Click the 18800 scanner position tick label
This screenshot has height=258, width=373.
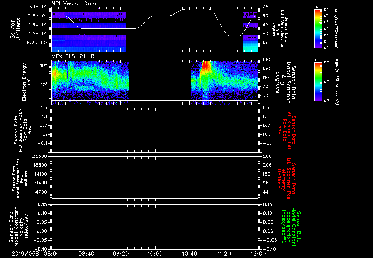pos(40,165)
